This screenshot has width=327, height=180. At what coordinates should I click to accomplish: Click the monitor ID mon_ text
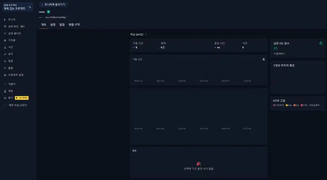pyautogui.click(x=56, y=17)
